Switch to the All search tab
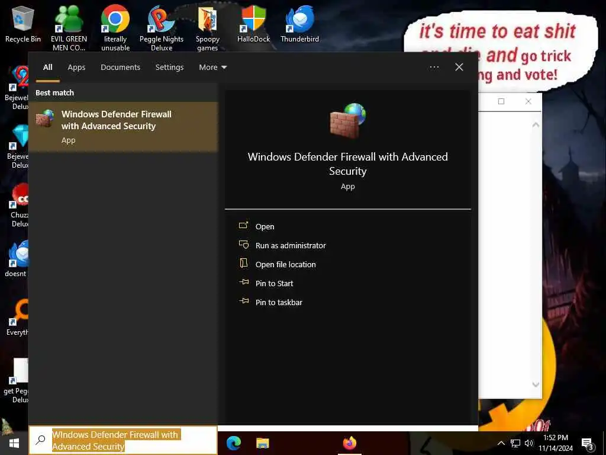 tap(47, 68)
